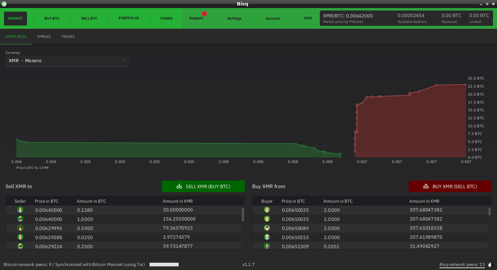Select sell offer amount 3.97274379 XMR
Image resolution: width=497 pixels, height=270 pixels.
point(176,237)
